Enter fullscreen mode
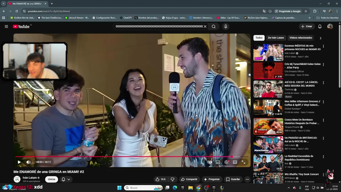 [x=243, y=162]
